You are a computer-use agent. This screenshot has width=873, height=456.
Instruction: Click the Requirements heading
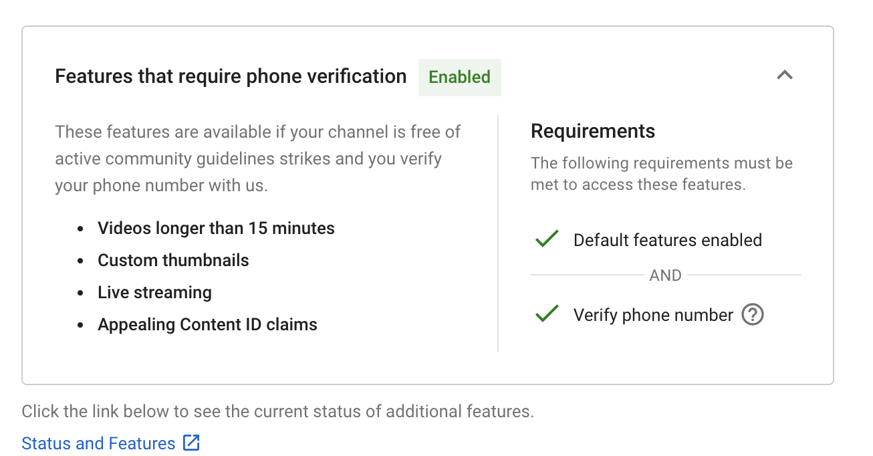pos(593,131)
